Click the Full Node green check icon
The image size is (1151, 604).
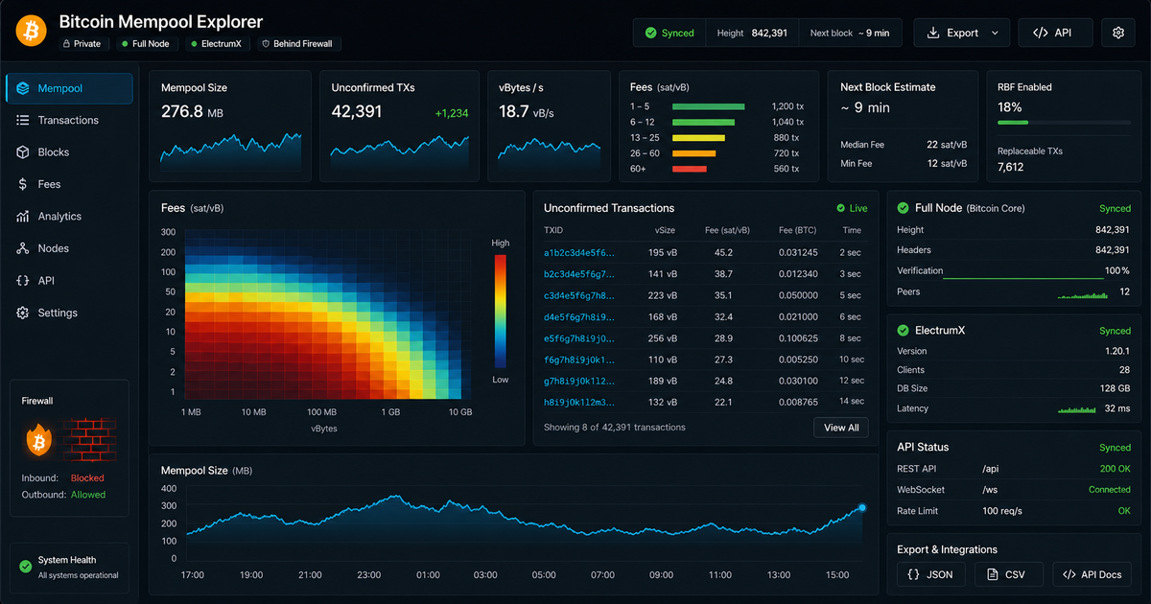coord(903,208)
